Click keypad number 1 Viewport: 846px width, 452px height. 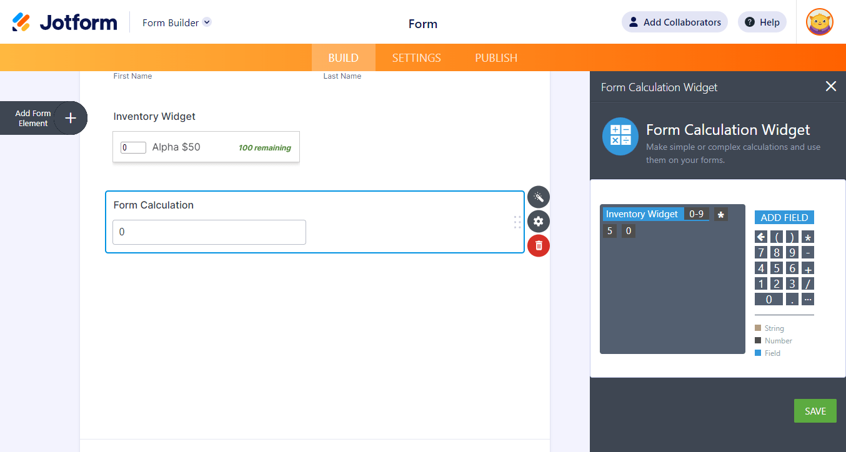(760, 283)
